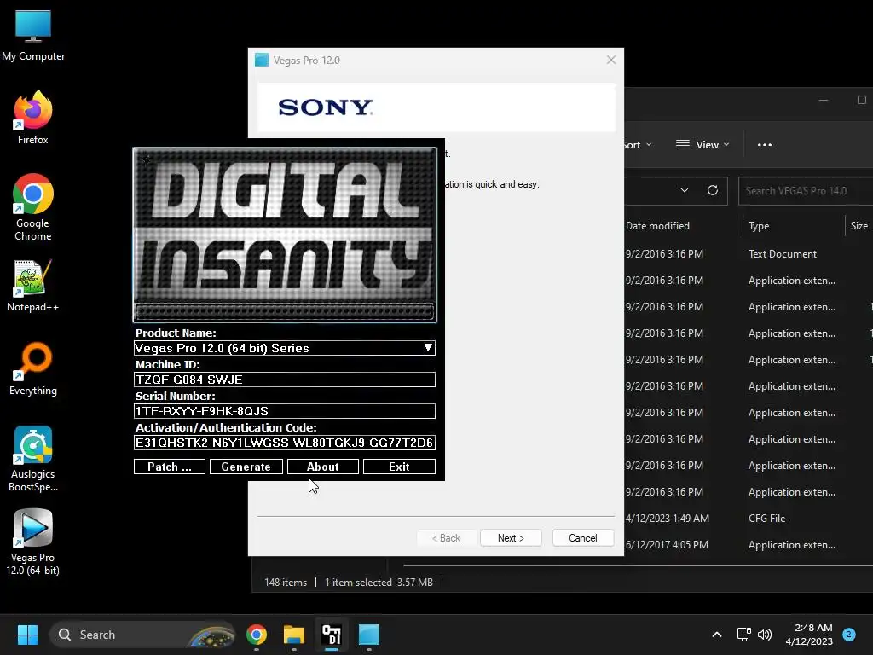This screenshot has height=655, width=873.
Task: Click the Vegas Pro 12.0 title bar icon
Action: (262, 60)
